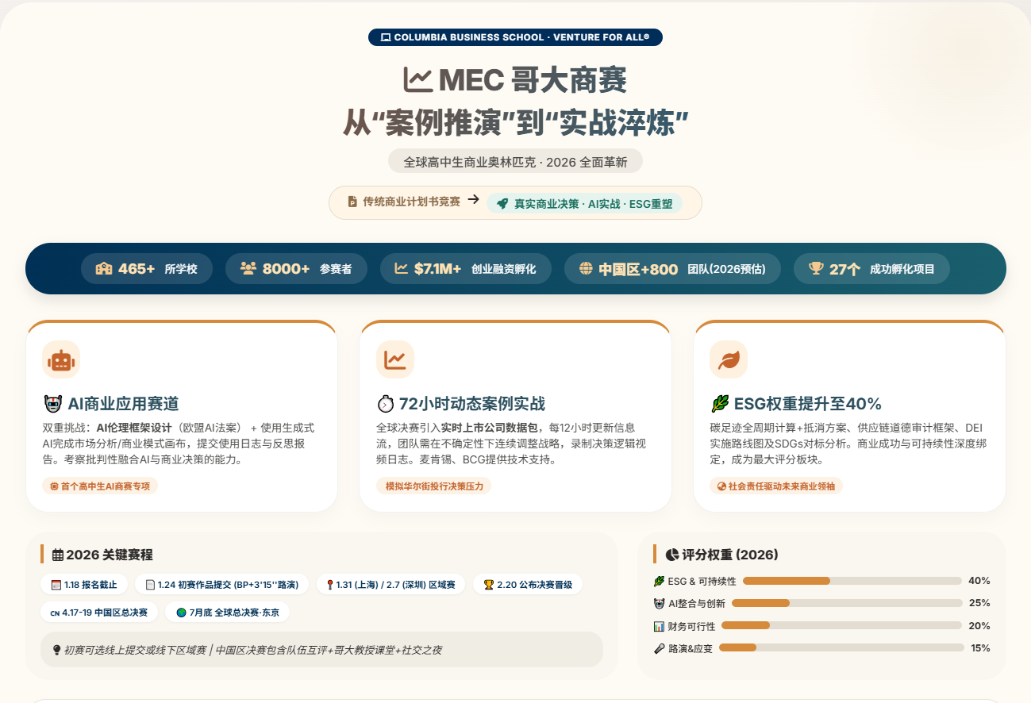Click the $7.1M+ 创业融资孵化 stat pill
Viewport: 1031px width, 703px height.
click(x=465, y=269)
